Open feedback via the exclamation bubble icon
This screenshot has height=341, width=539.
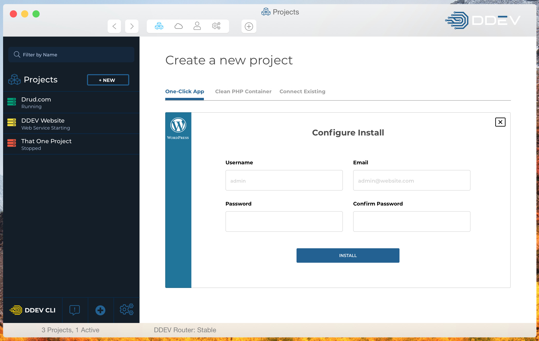(x=75, y=310)
